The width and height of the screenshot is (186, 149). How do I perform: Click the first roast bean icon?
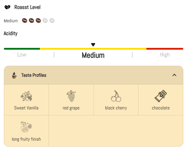coord(25,21)
